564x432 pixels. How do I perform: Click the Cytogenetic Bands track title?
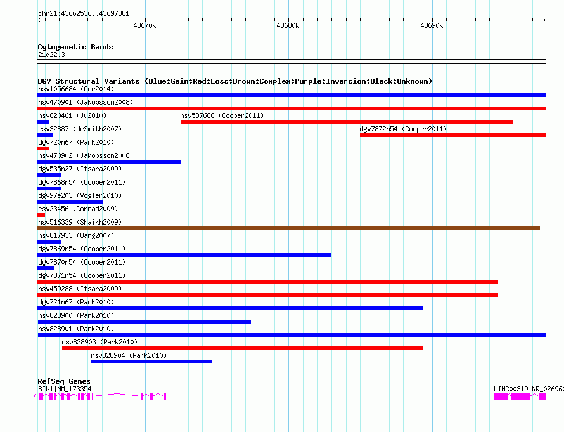(75, 47)
